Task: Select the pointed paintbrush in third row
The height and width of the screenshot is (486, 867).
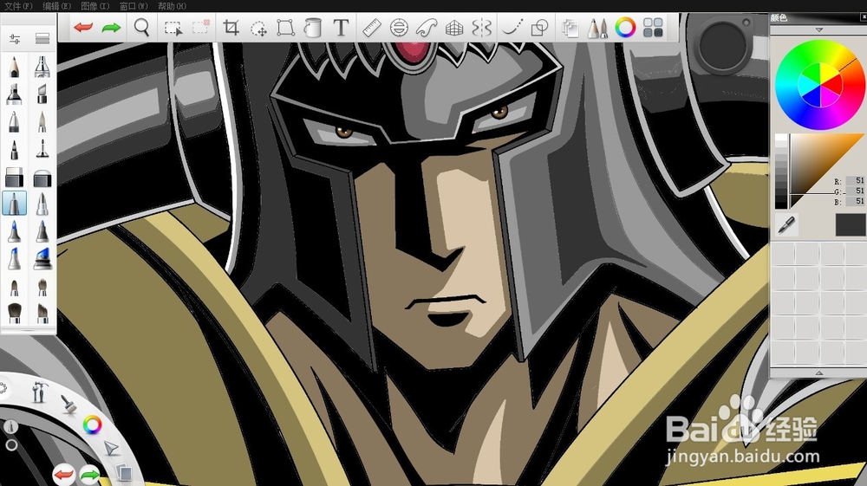Action: tap(42, 121)
